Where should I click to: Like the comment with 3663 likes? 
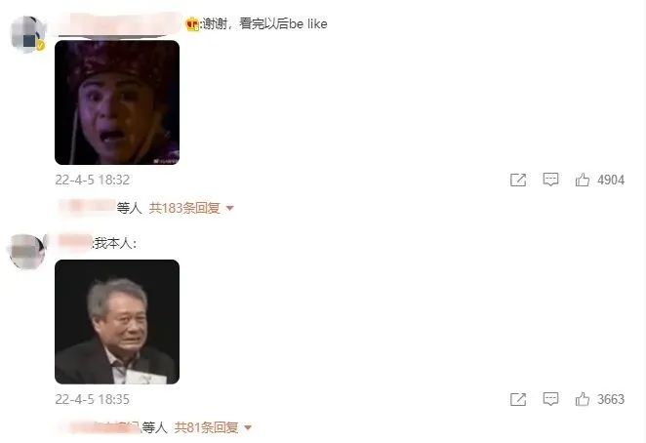pos(583,399)
